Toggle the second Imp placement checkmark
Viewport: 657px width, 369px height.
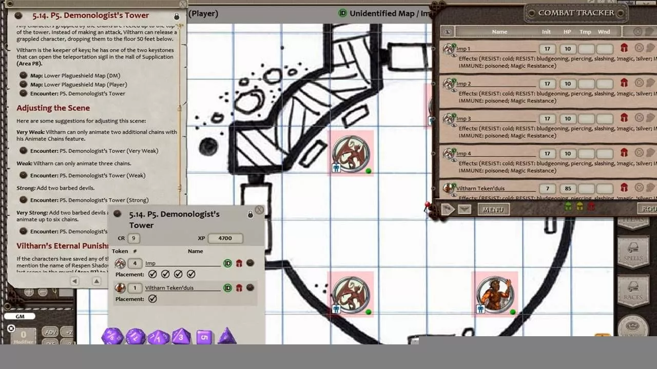[165, 274]
